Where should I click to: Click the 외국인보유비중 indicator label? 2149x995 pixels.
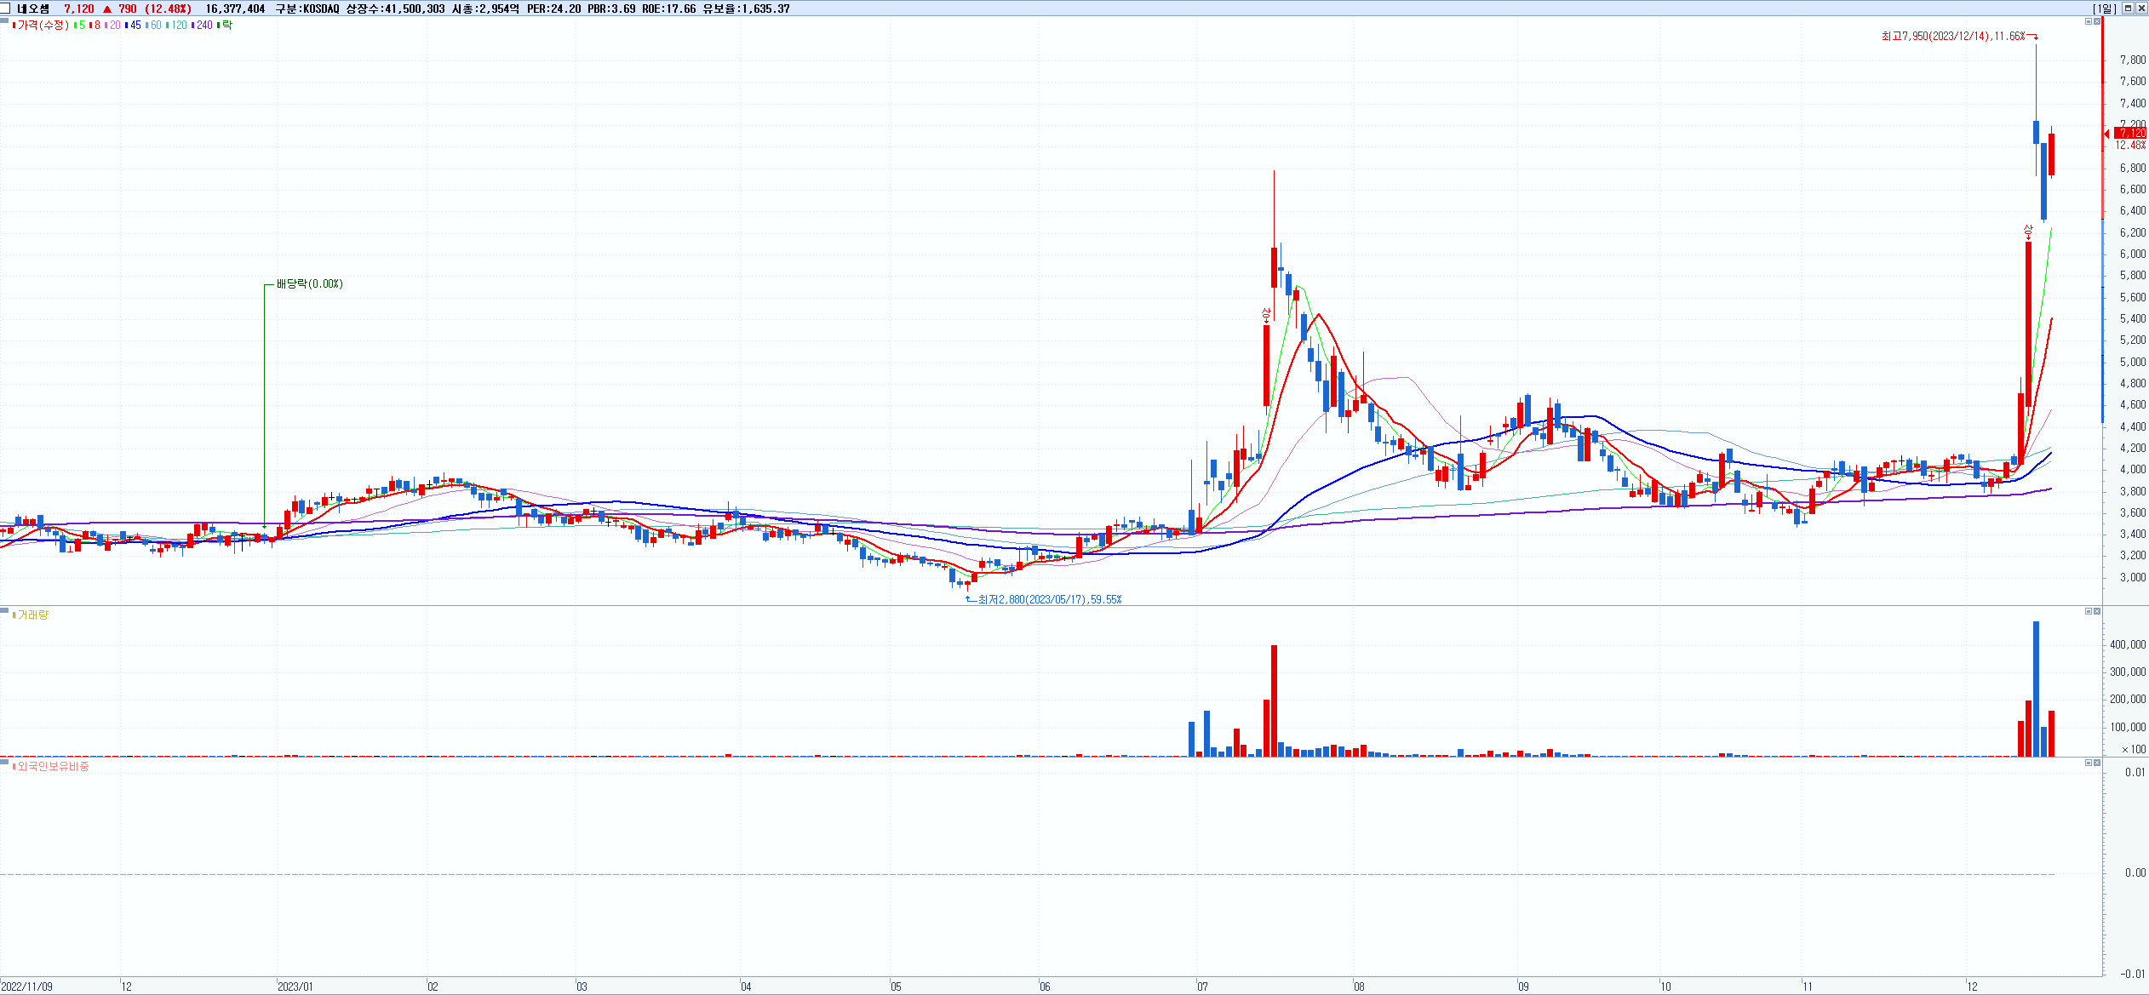(53, 766)
